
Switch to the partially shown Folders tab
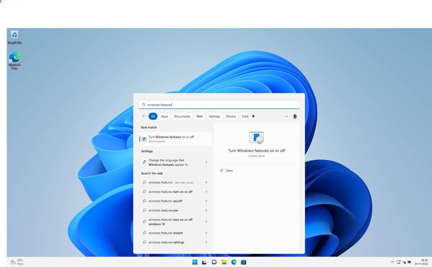(x=245, y=116)
